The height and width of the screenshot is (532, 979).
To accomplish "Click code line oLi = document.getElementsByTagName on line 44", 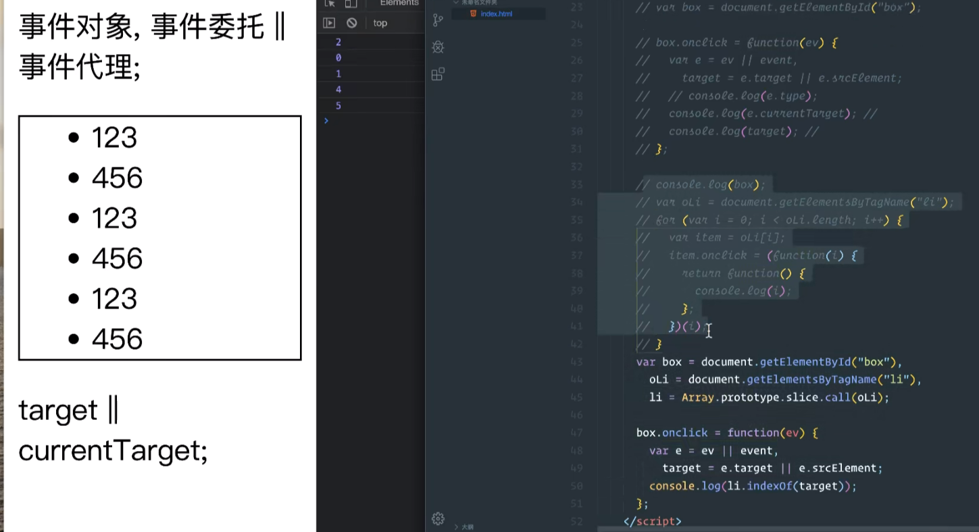I will click(785, 379).
